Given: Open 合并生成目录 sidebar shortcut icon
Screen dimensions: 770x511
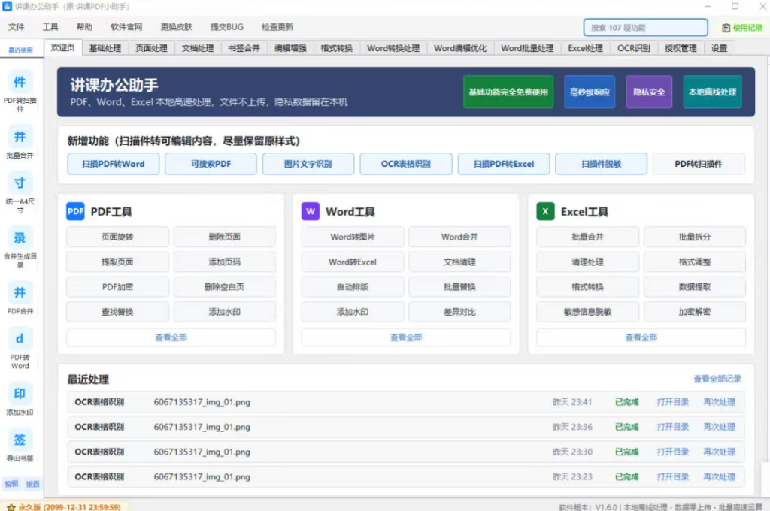Looking at the screenshot, I should tap(20, 238).
